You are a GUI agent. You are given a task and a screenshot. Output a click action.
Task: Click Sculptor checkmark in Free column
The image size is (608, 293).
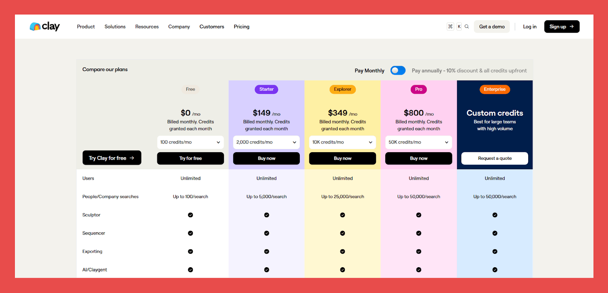point(190,215)
